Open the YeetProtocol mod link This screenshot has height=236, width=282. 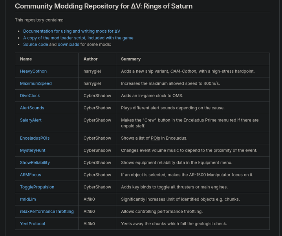pyautogui.click(x=33, y=224)
